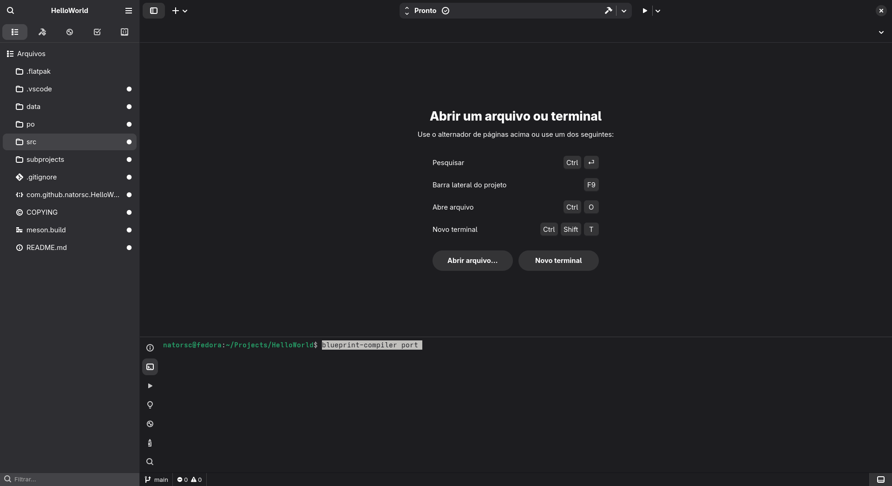Open the COPYING file
Image resolution: width=892 pixels, height=486 pixels.
[70, 212]
